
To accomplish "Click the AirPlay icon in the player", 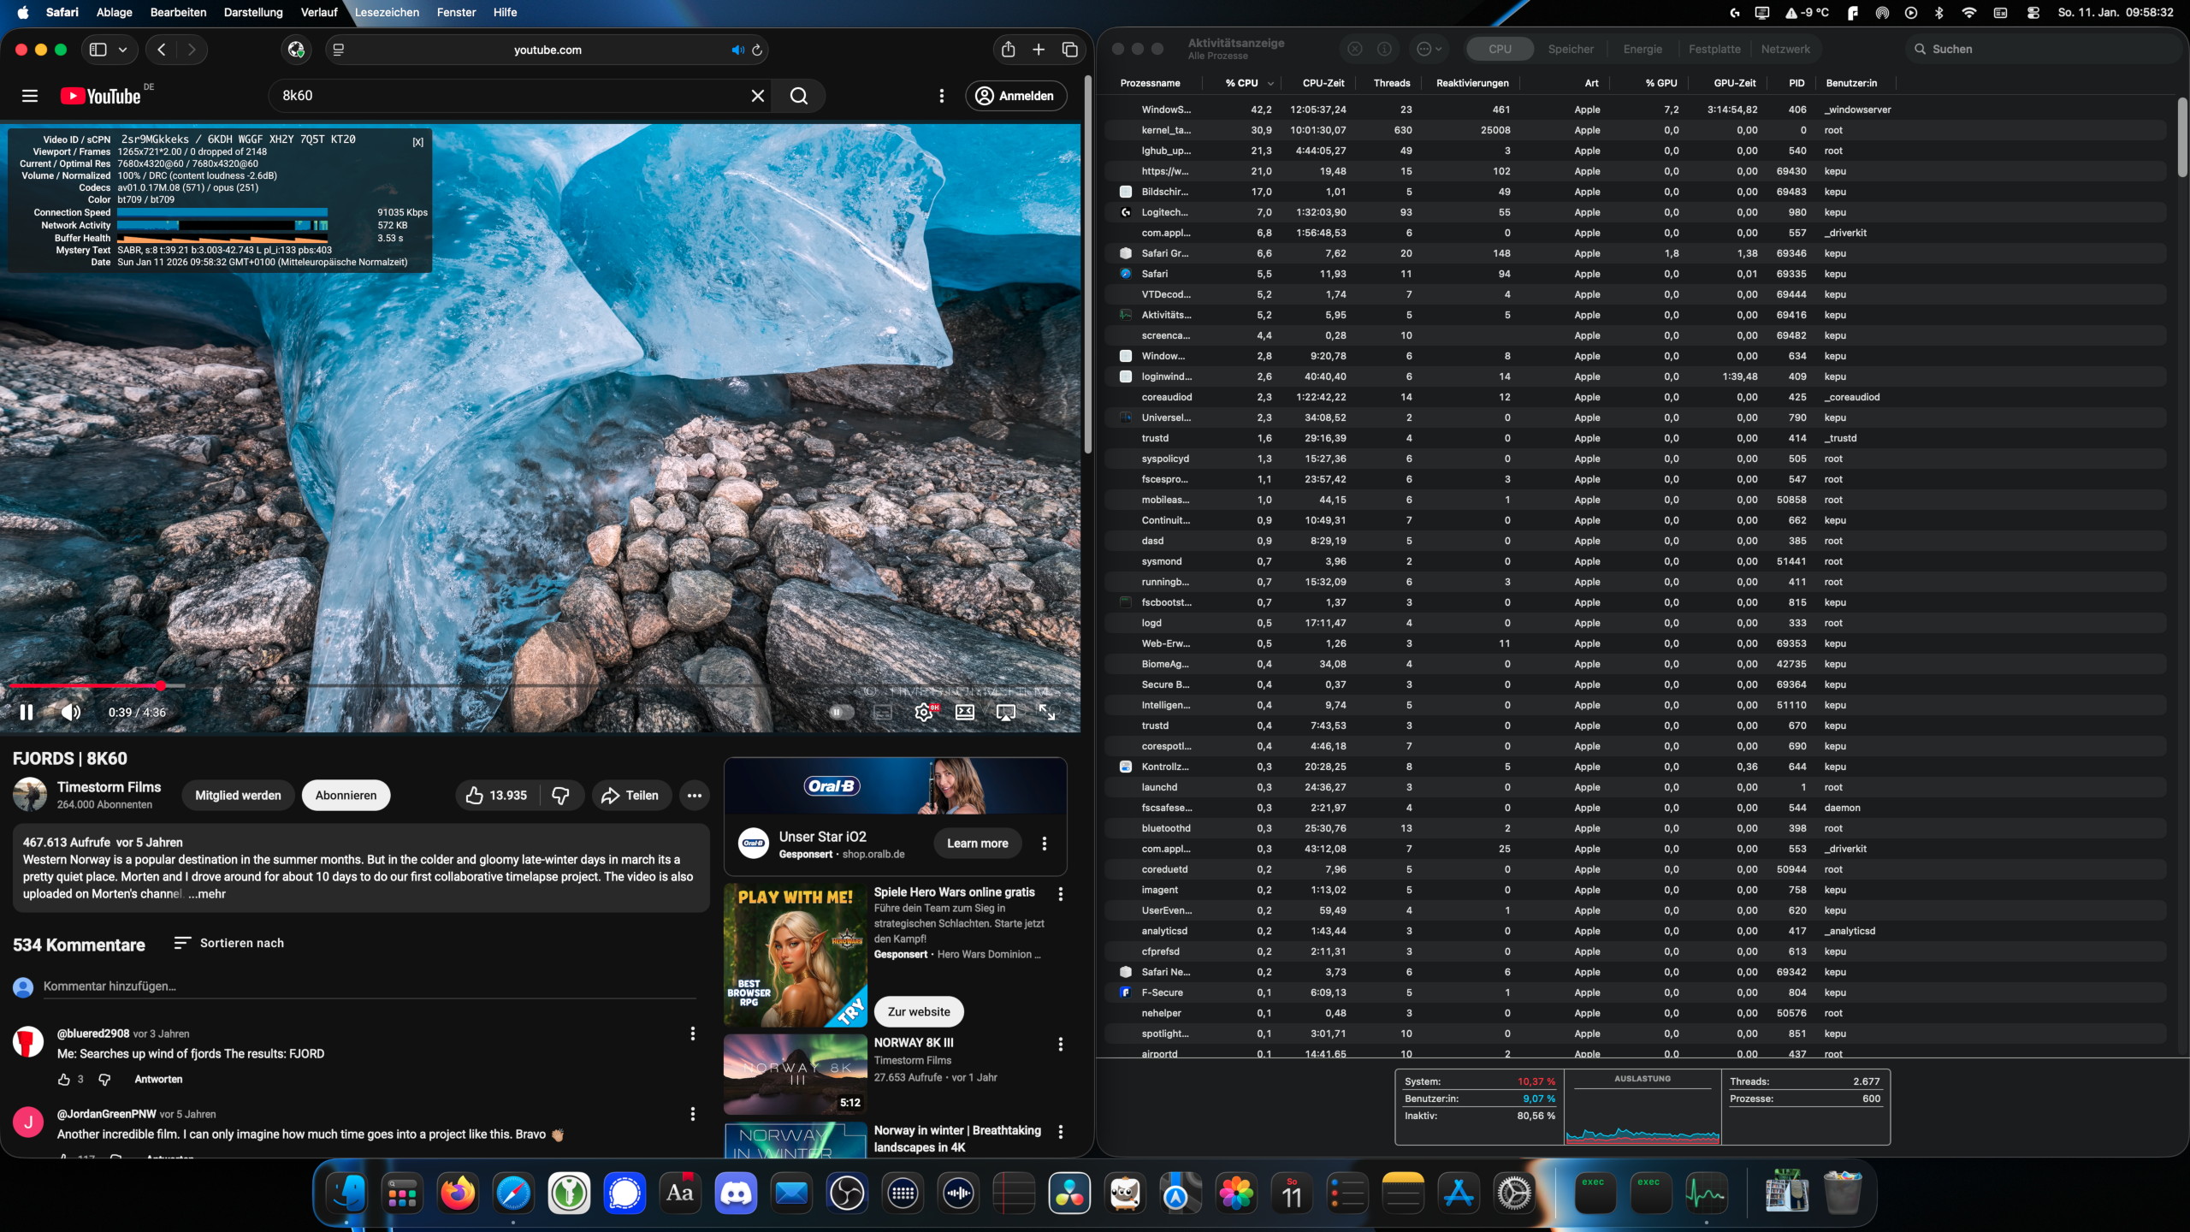I will click(1005, 712).
